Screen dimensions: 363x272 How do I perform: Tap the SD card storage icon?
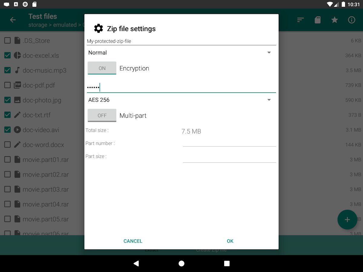[317, 20]
